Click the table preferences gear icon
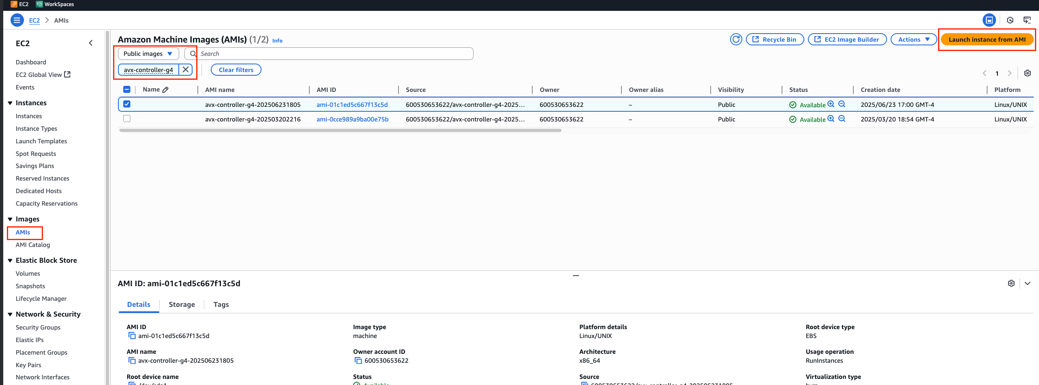The height and width of the screenshot is (385, 1039). [1027, 73]
